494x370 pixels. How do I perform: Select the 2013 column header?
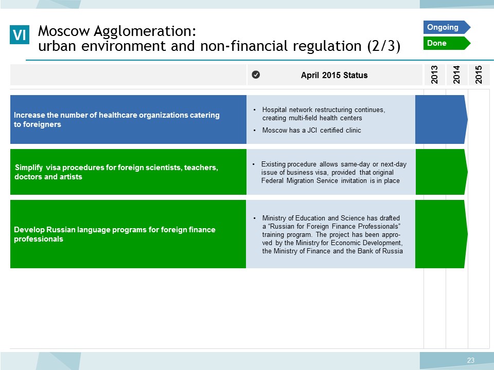pos(434,75)
